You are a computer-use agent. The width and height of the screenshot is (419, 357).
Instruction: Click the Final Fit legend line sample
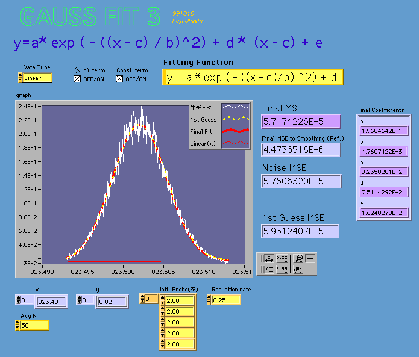[x=235, y=131]
